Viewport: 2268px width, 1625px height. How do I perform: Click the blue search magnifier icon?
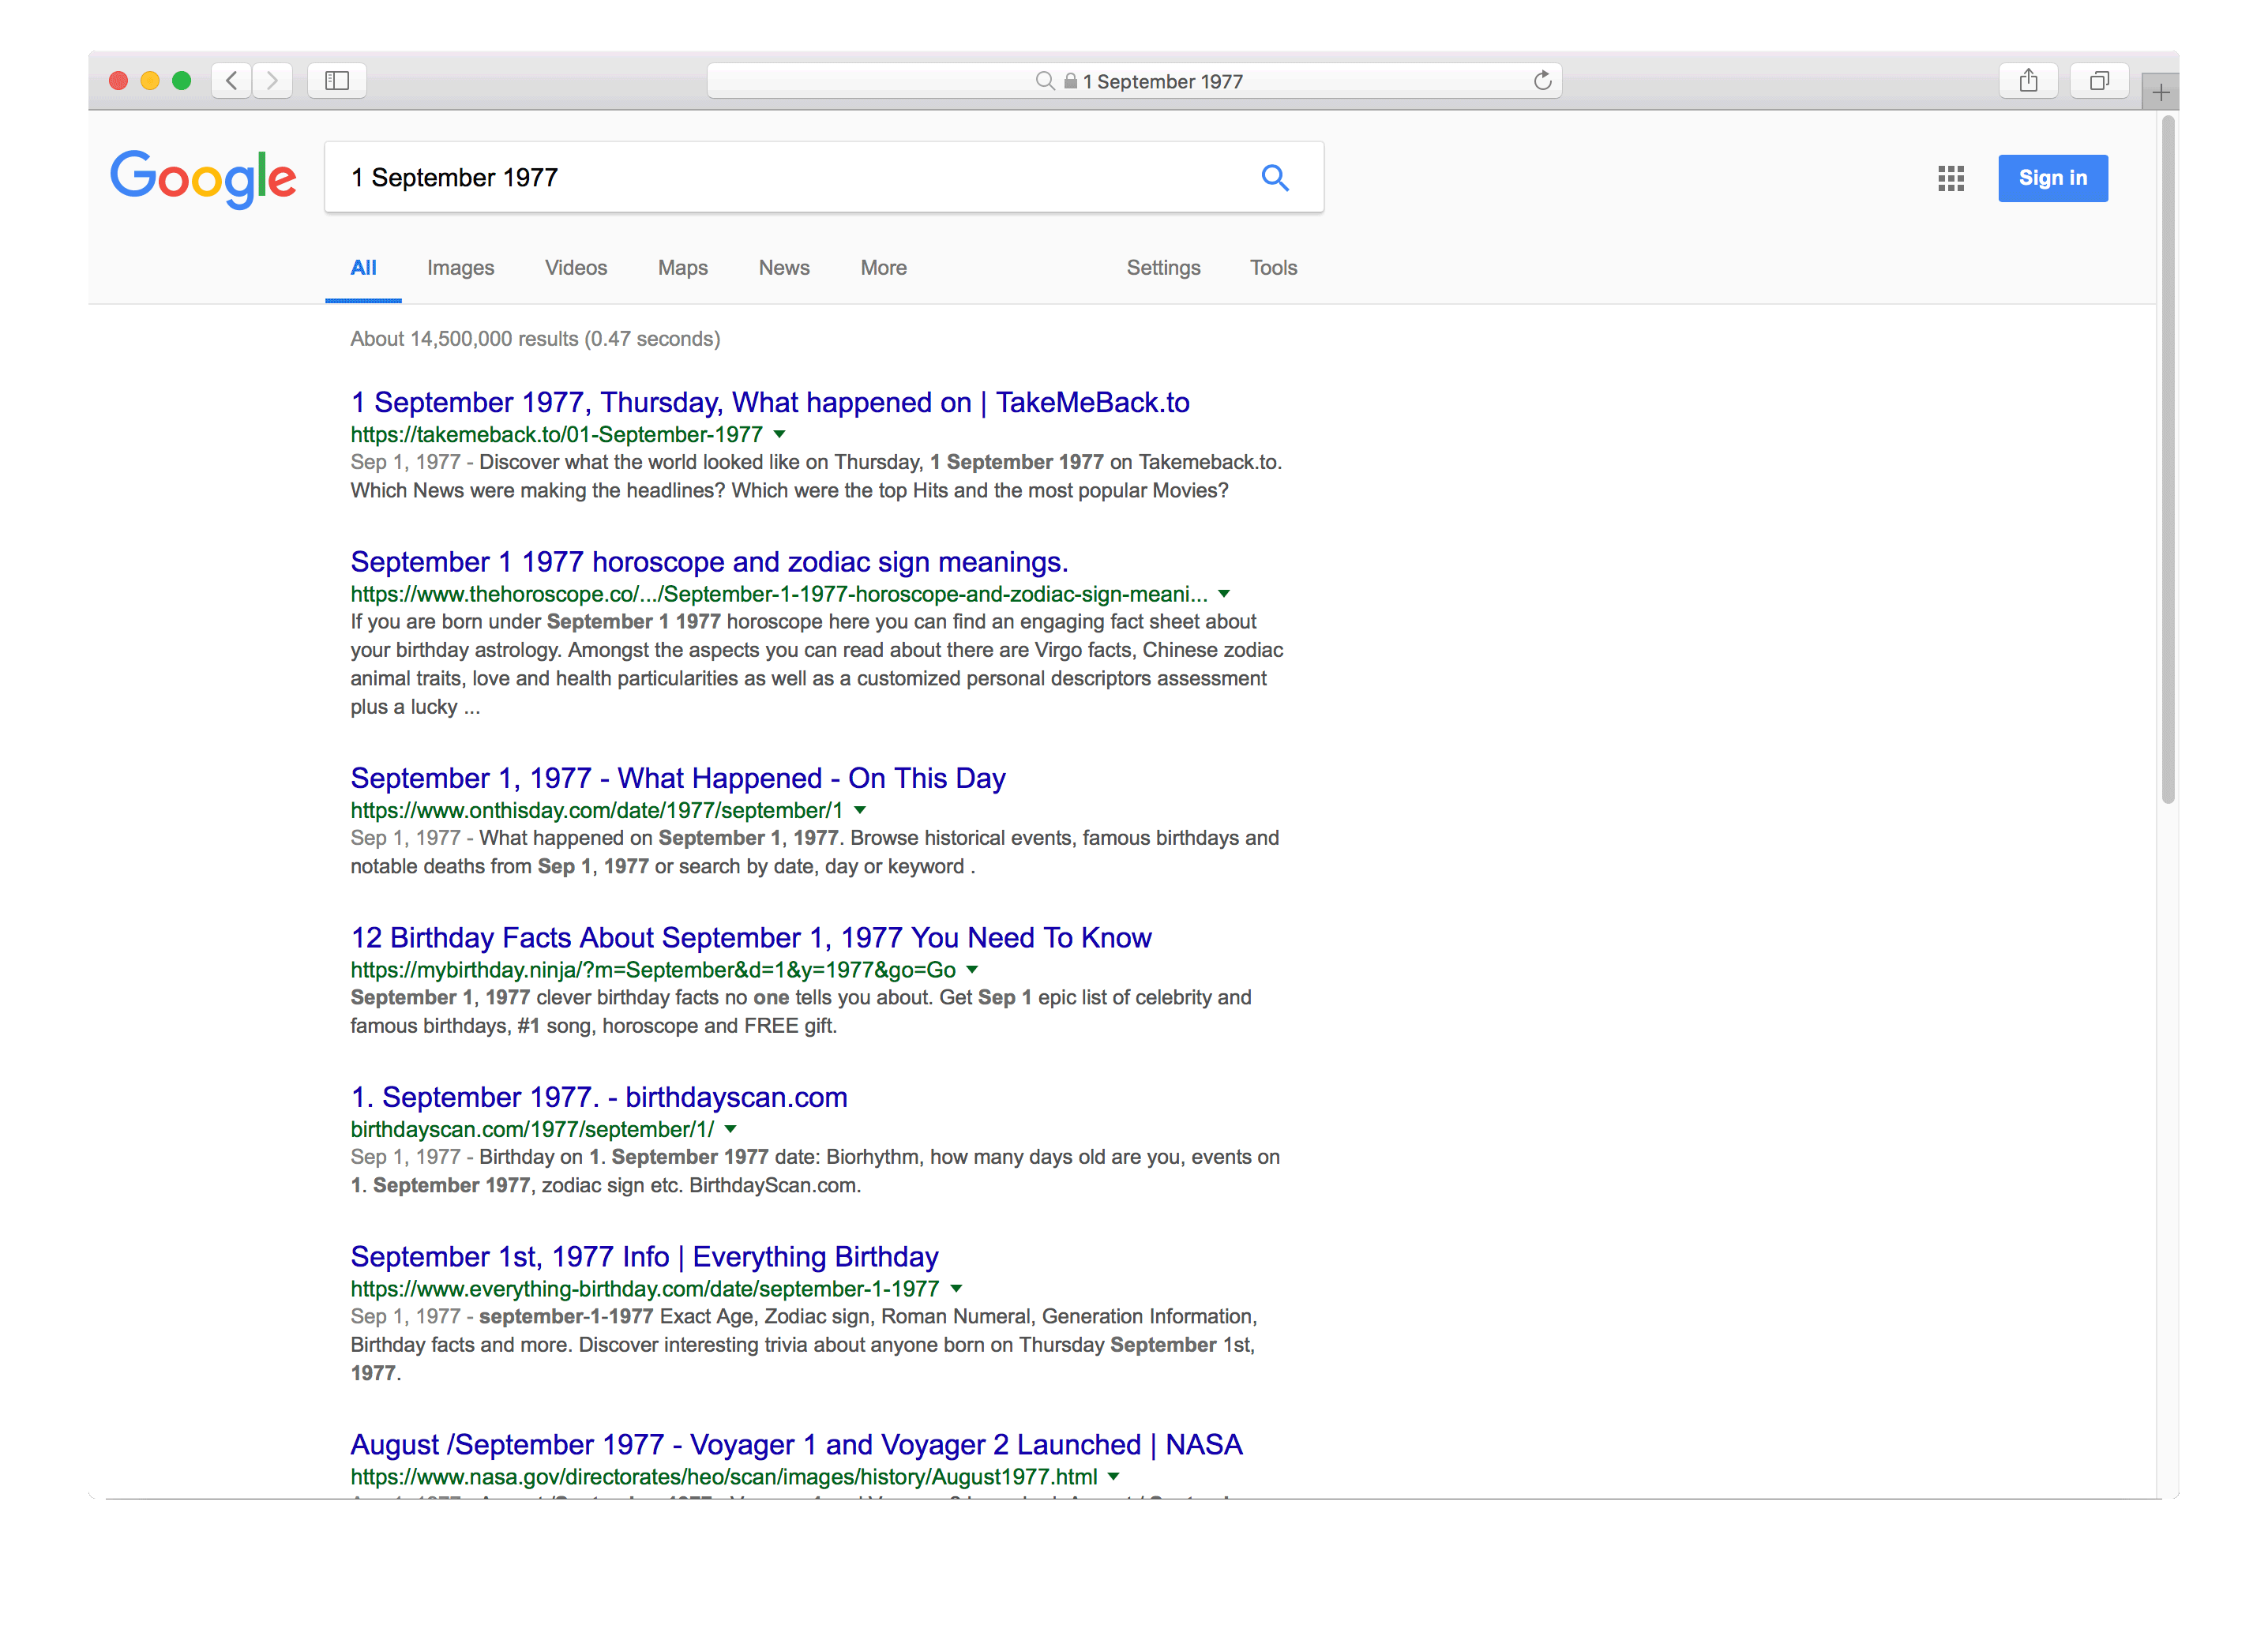(x=1274, y=177)
